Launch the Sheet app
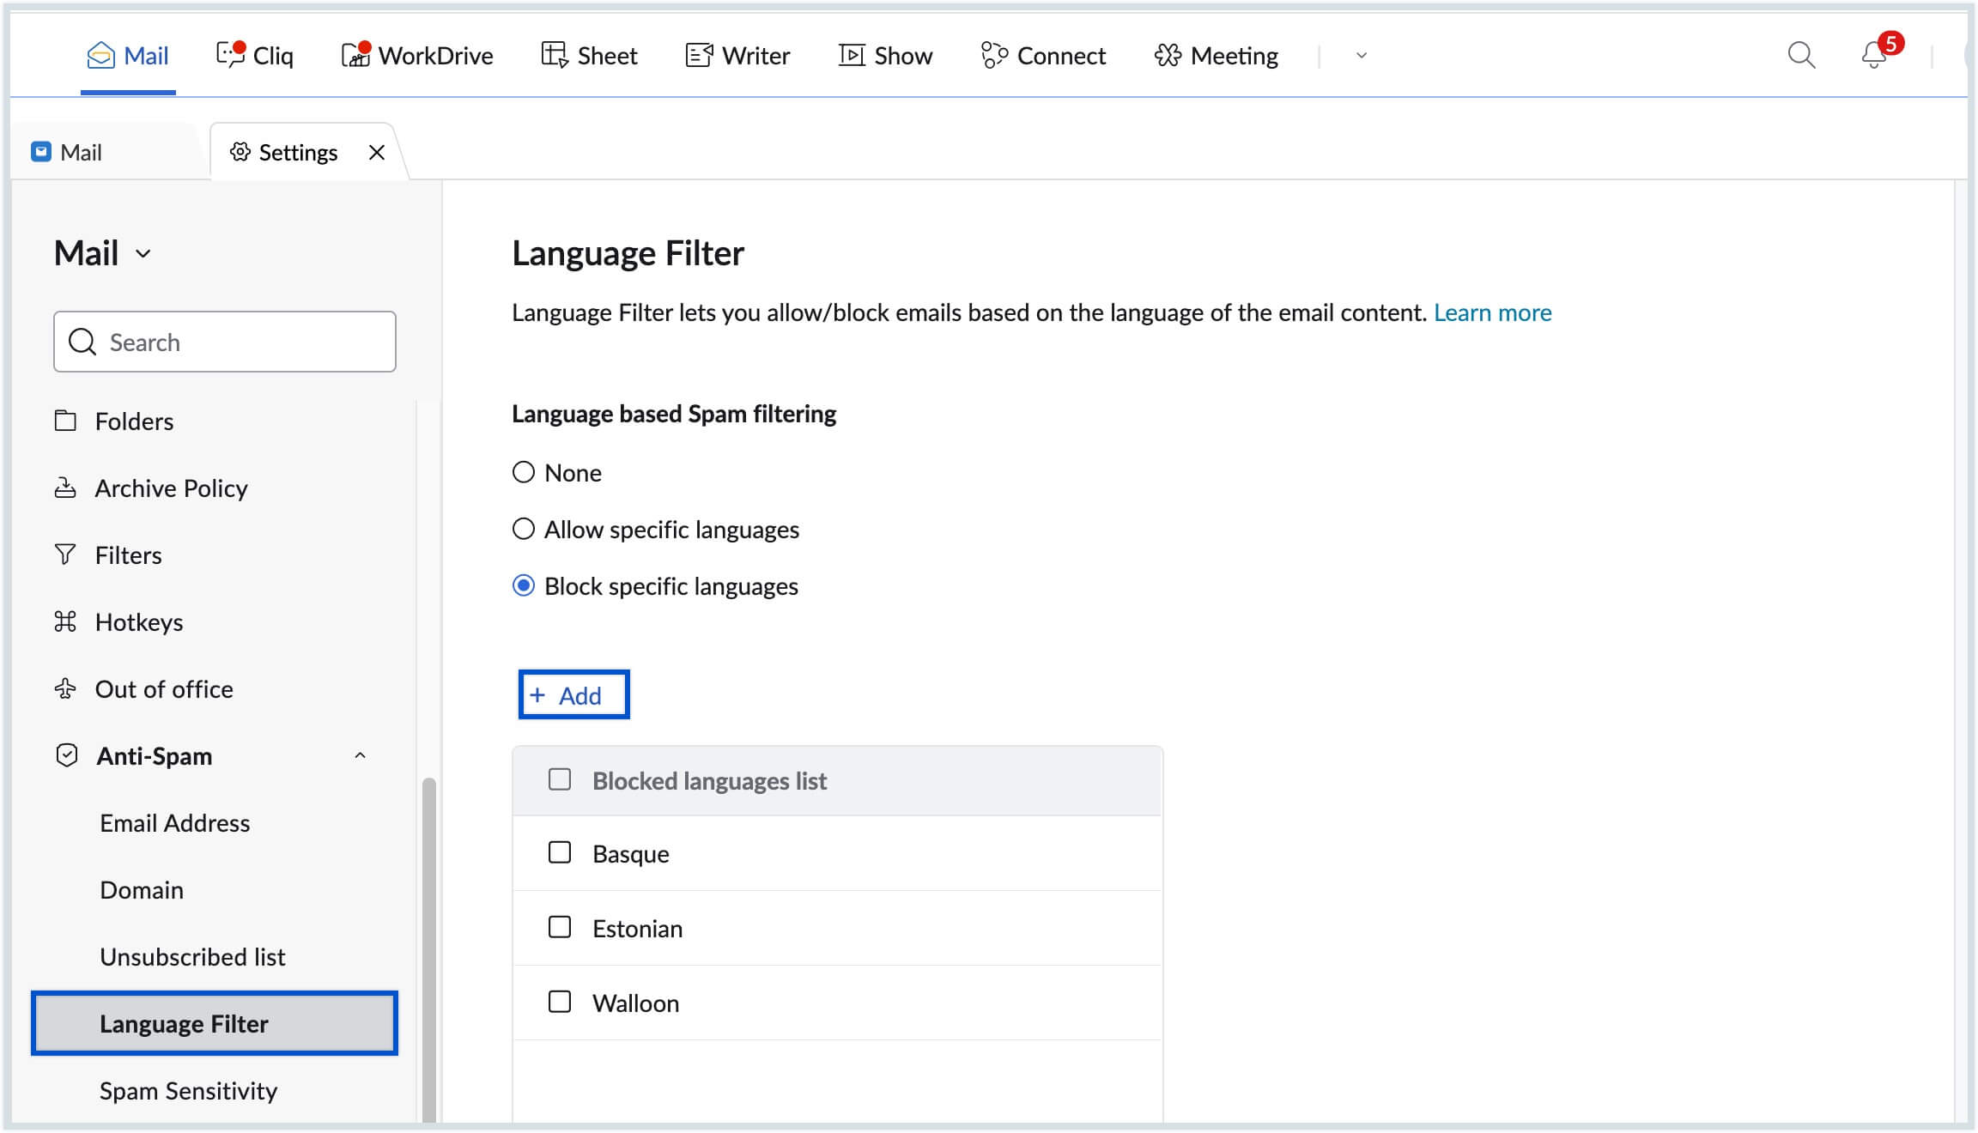 coord(589,56)
